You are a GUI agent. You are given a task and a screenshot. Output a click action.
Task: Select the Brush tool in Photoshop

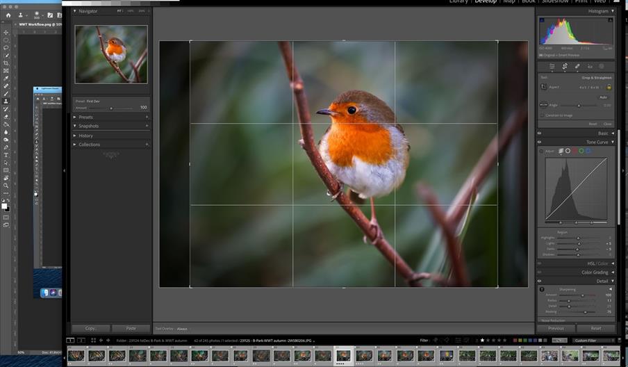[6, 93]
